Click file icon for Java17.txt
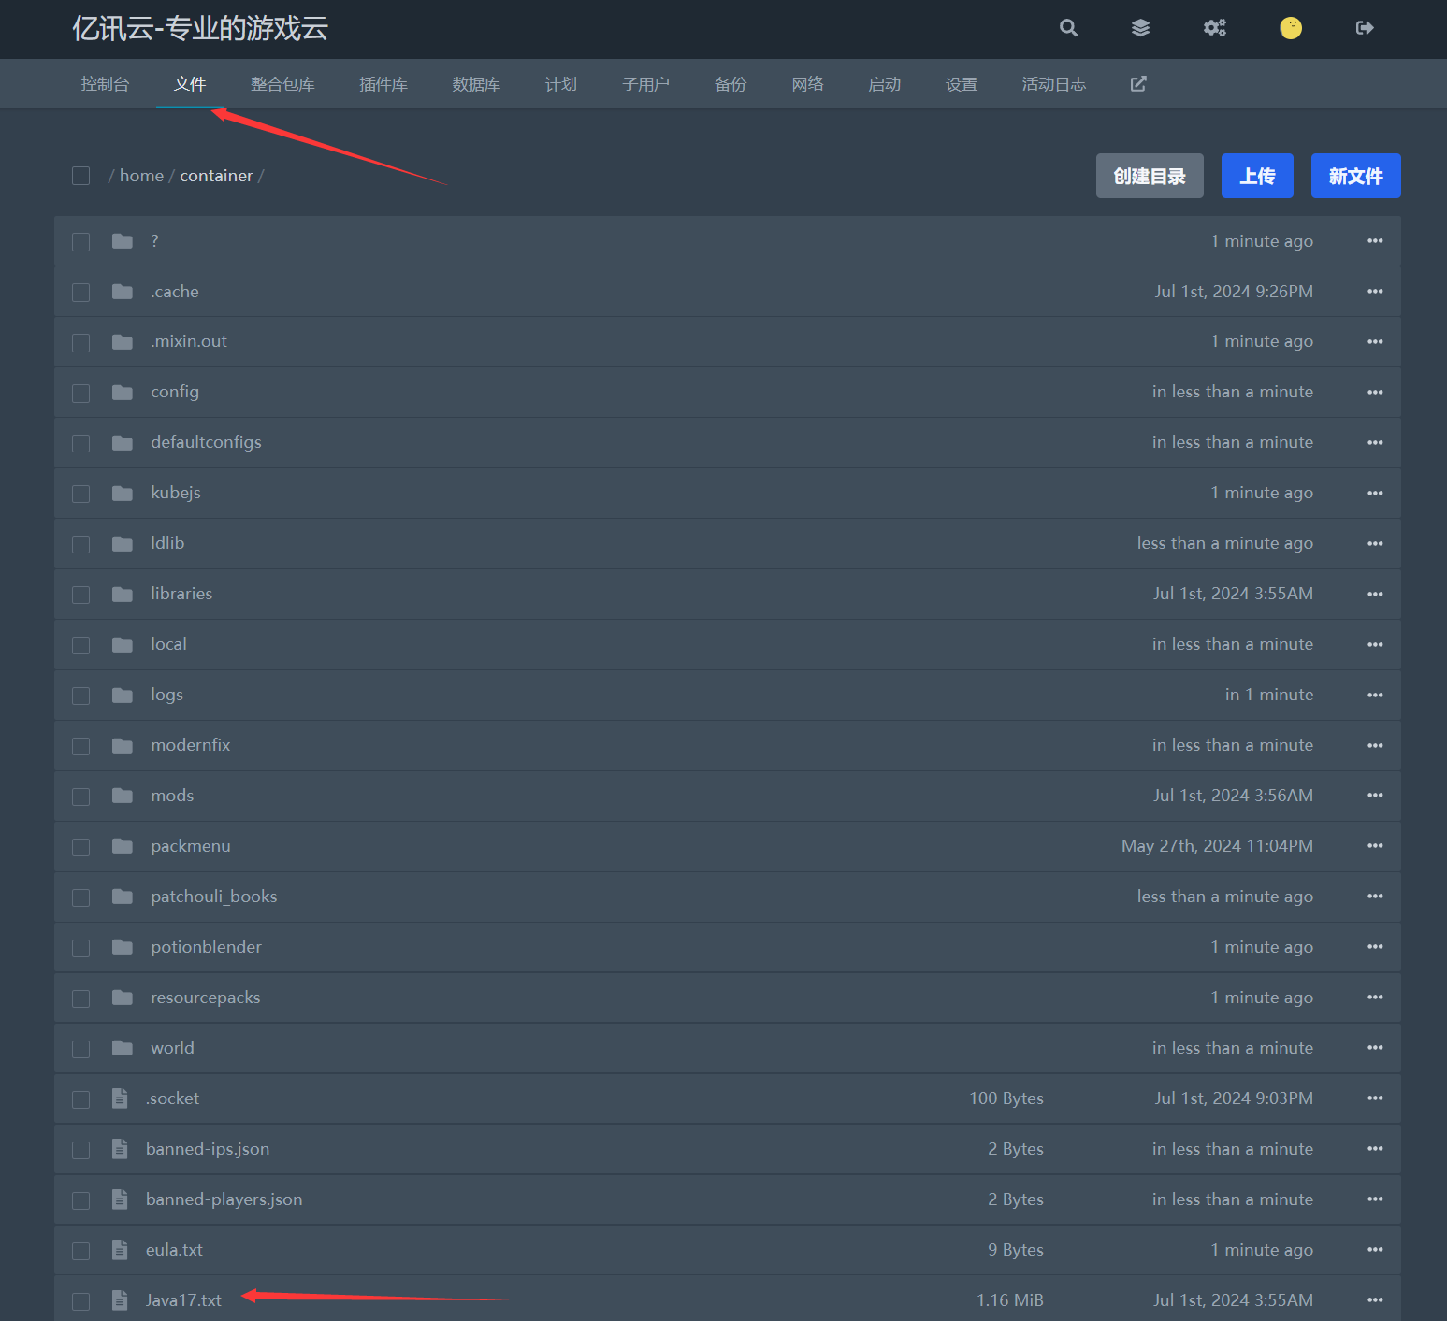The image size is (1447, 1321). click(x=120, y=1300)
